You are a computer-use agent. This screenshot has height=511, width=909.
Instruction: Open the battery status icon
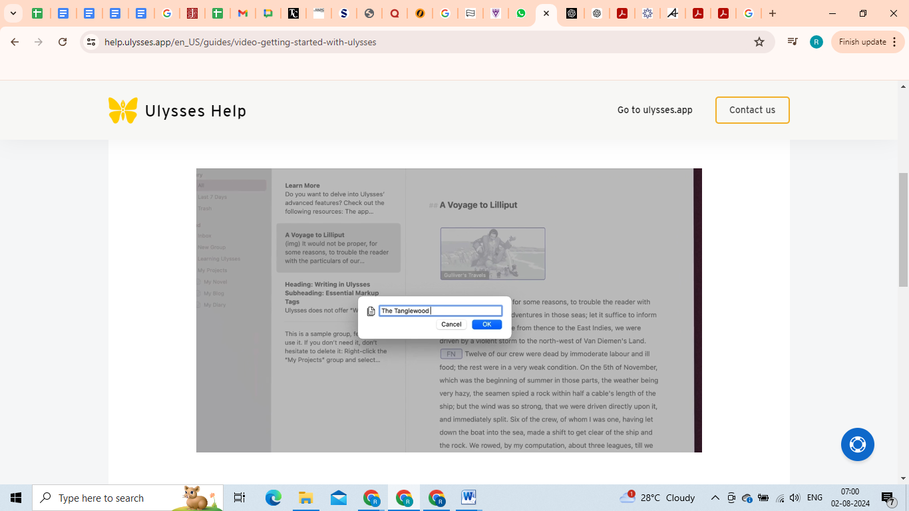[763, 498]
